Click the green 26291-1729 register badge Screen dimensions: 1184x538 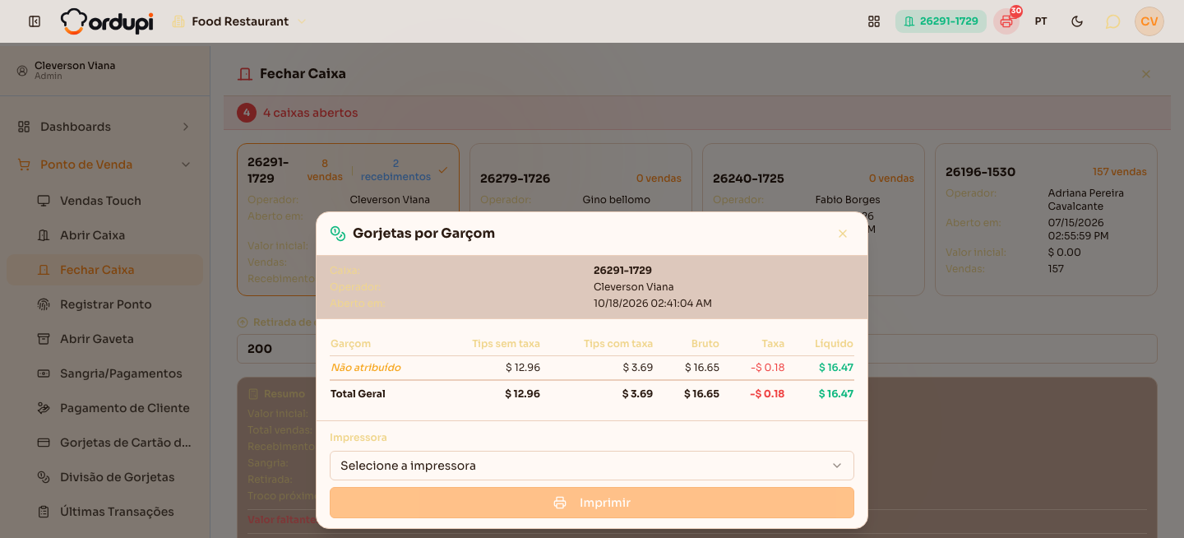click(x=941, y=21)
